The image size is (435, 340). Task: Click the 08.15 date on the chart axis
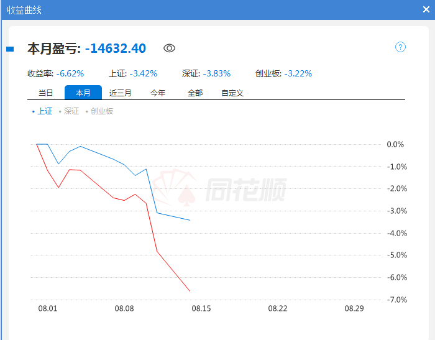tap(201, 308)
